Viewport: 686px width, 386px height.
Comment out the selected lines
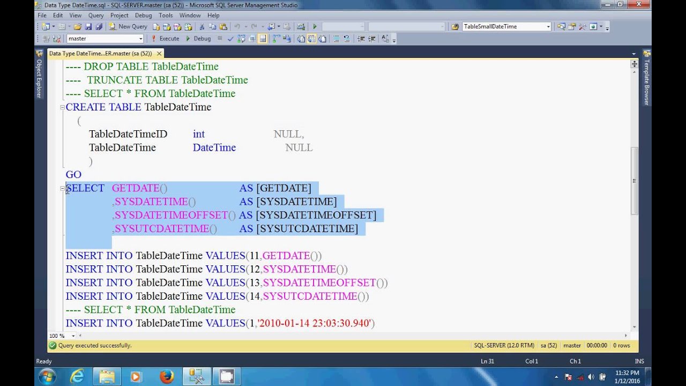pyautogui.click(x=336, y=39)
